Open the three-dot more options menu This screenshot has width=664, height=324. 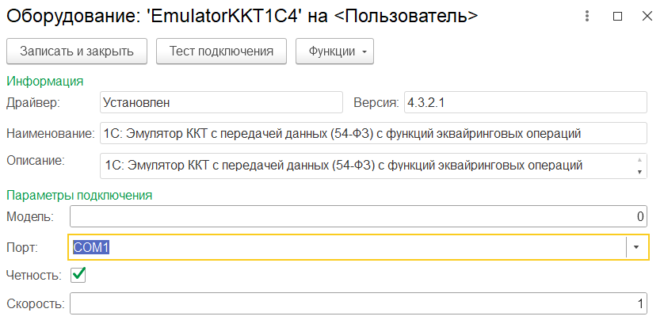(x=587, y=16)
